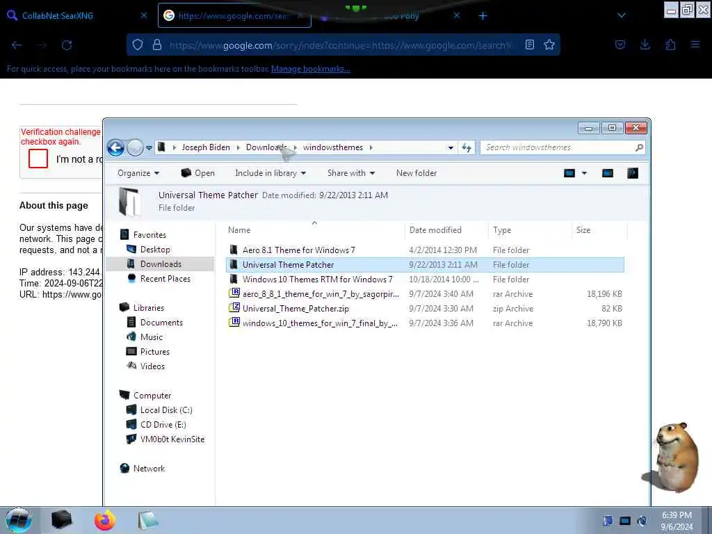Open the Firefox hamburger application menu
The image size is (712, 534).
(x=695, y=44)
